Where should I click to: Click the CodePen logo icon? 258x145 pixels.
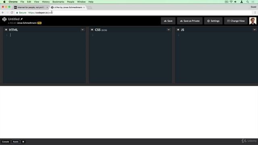[4, 19]
